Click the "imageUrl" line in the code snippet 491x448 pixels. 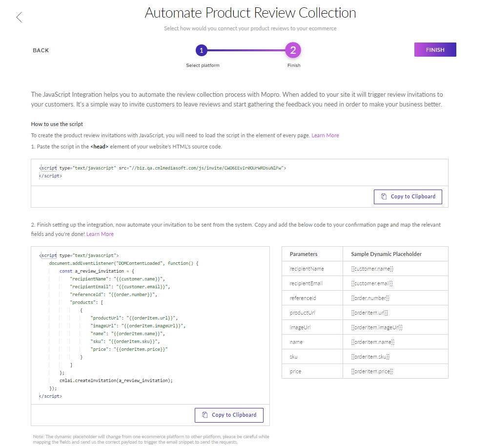tap(138, 326)
